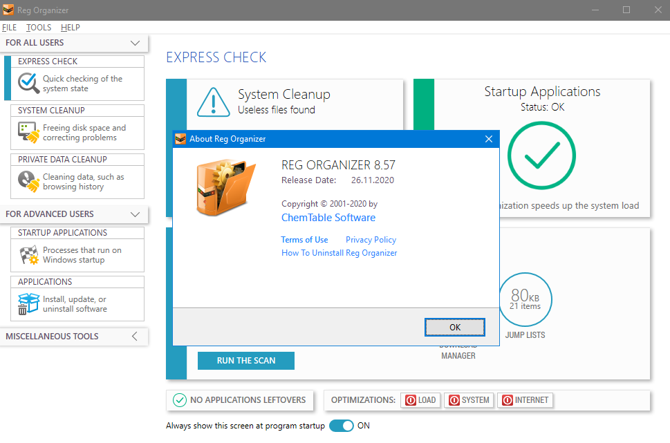Close the About Reg Organizer dialog

(x=489, y=139)
